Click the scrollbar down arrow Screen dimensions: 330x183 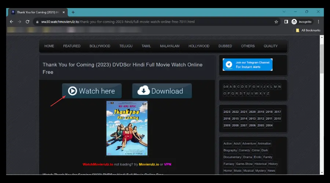[322, 173]
